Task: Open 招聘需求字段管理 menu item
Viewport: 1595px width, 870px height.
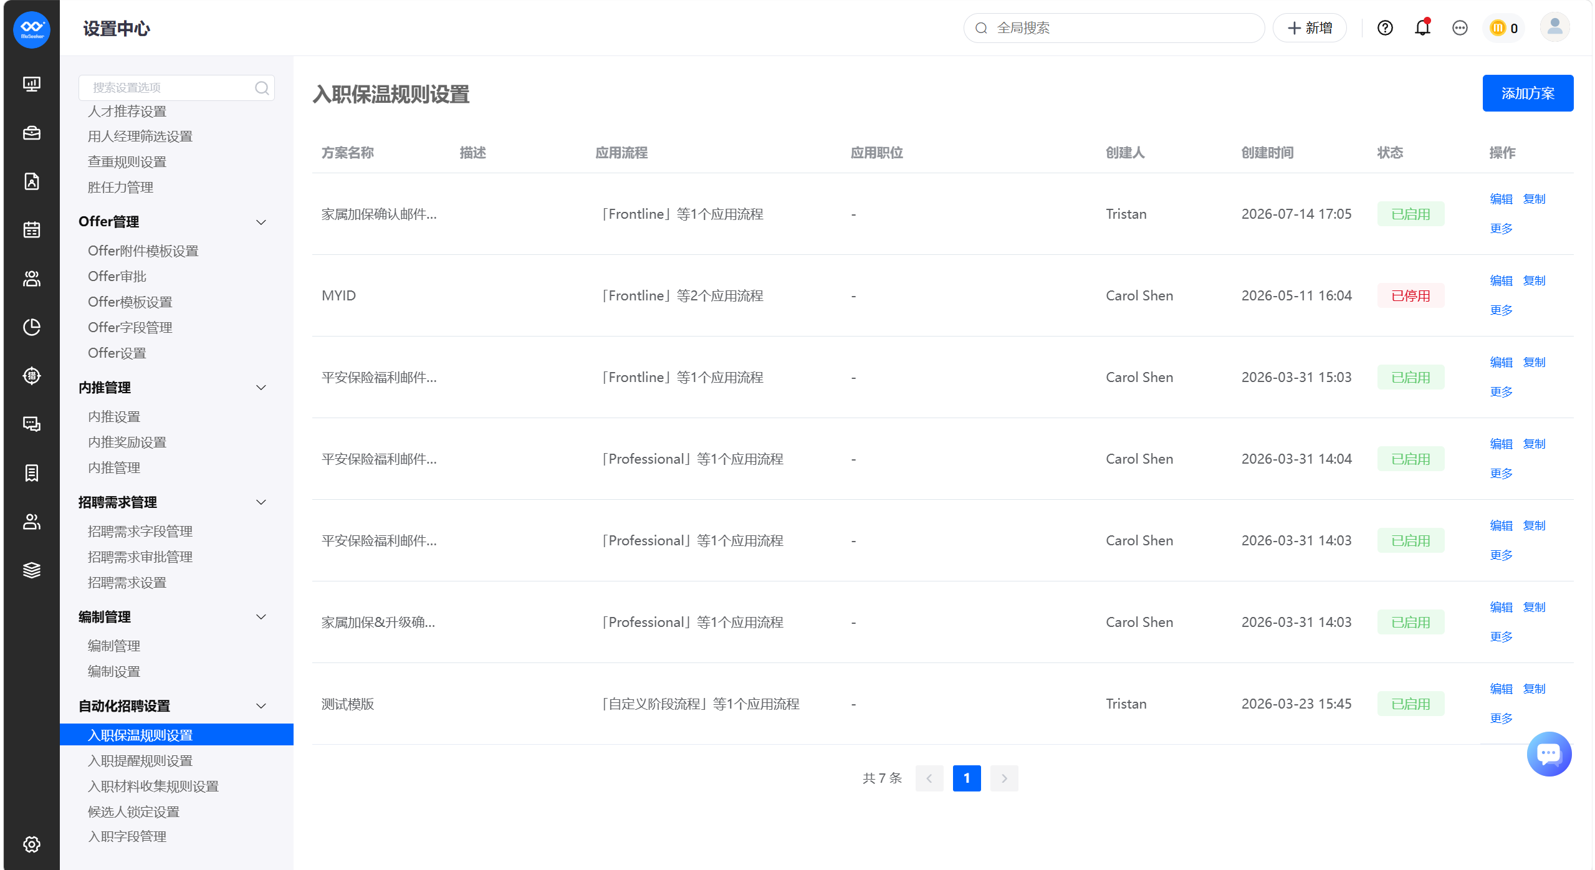Action: pos(140,532)
